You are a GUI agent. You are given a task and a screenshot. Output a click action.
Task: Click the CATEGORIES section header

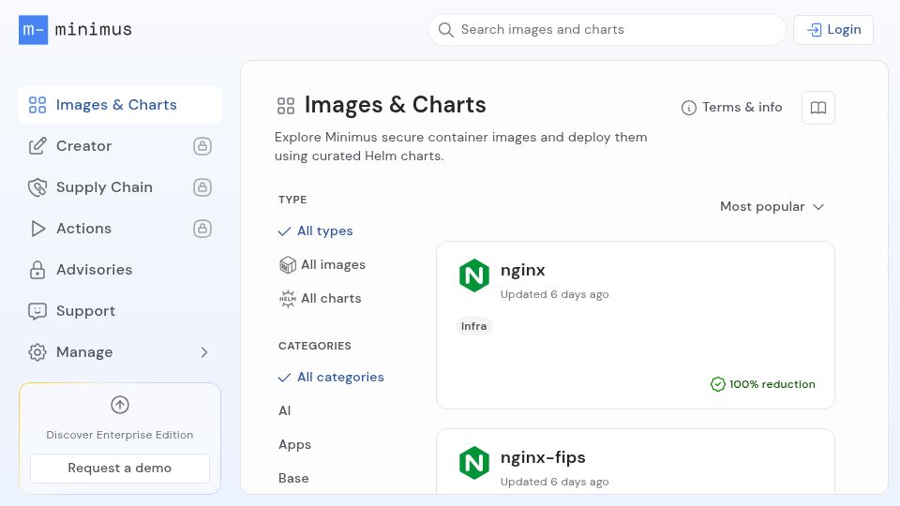click(315, 346)
